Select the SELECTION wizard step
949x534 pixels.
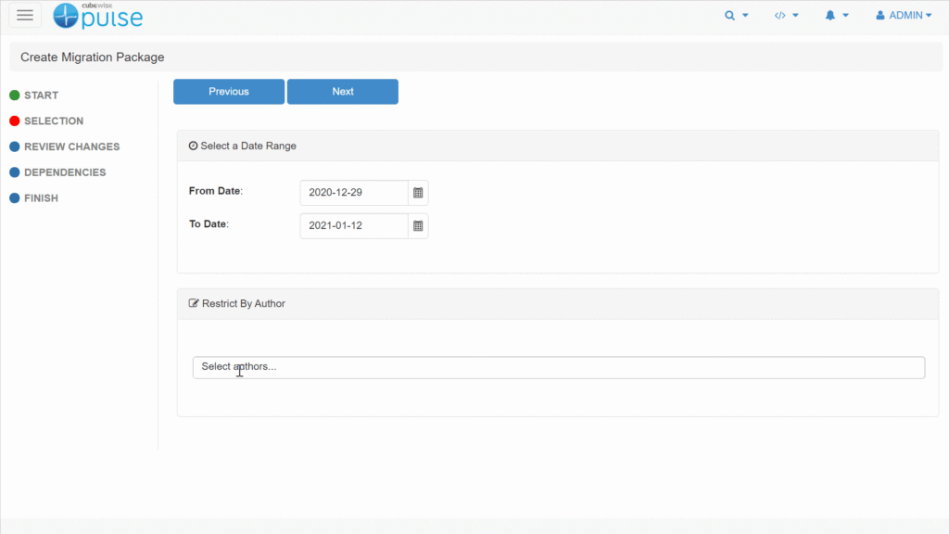tap(54, 121)
